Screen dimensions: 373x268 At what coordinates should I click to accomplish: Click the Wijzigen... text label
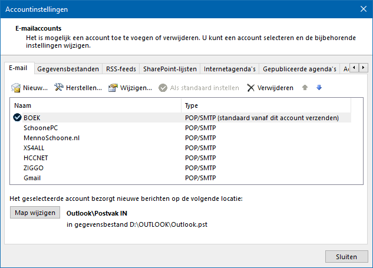pos(136,88)
